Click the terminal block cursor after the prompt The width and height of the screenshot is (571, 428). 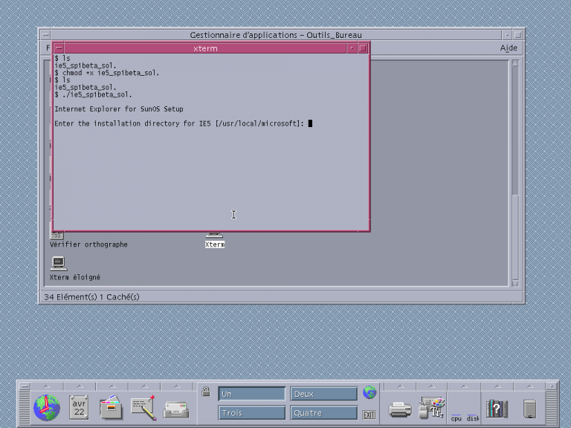tap(310, 123)
